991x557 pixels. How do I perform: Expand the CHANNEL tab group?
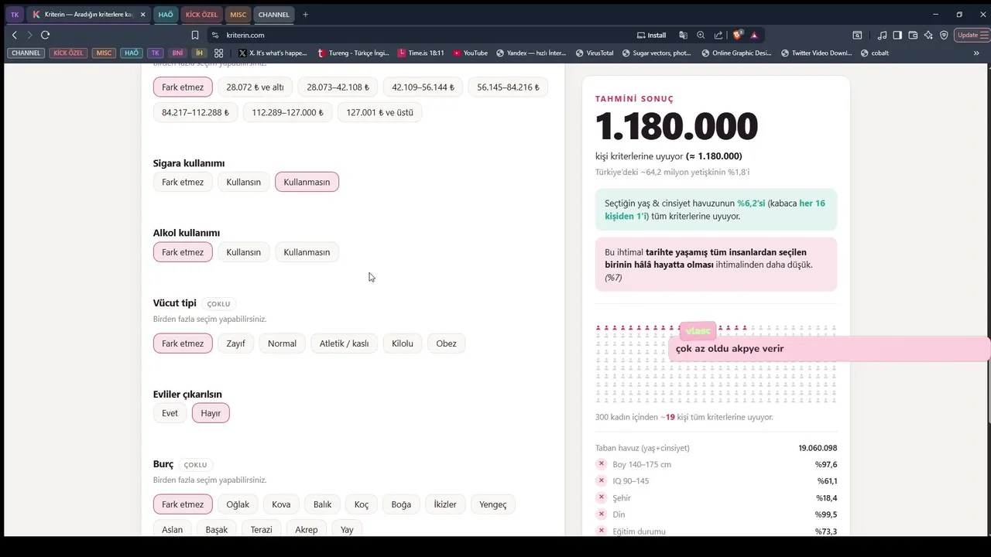point(274,15)
